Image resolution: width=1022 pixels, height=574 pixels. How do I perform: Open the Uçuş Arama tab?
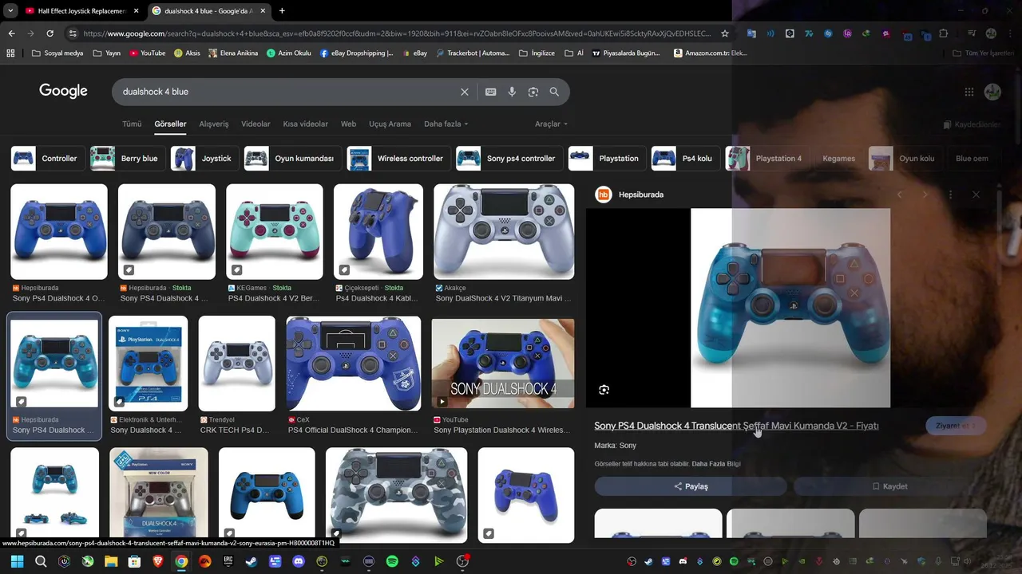tap(390, 124)
